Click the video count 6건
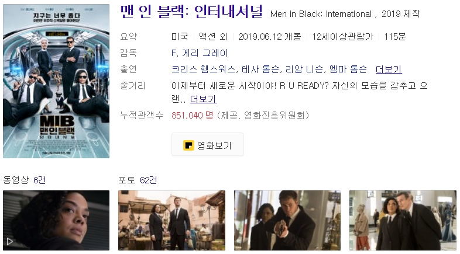 point(40,180)
